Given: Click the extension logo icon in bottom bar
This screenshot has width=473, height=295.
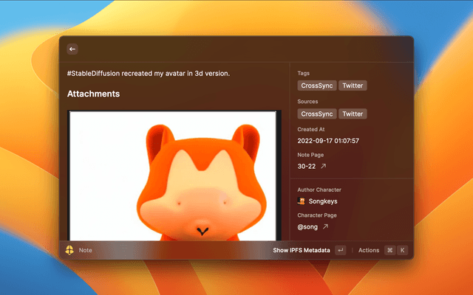Looking at the screenshot, I should pyautogui.click(x=69, y=250).
